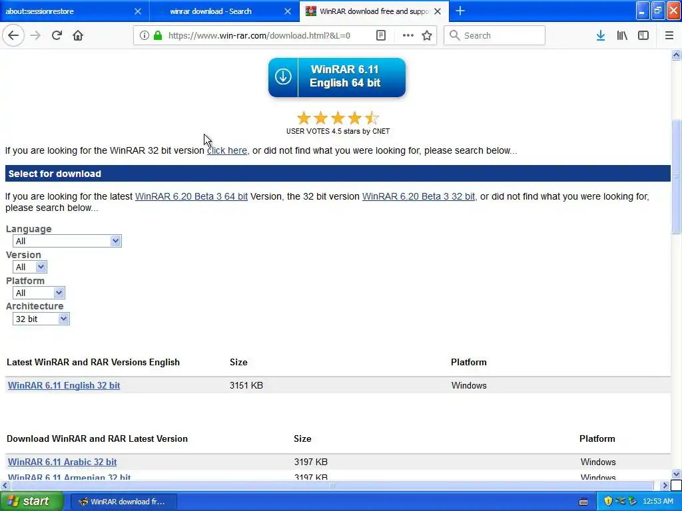Expand the Platform dropdown
Viewport: 682px width, 511px height.
pyautogui.click(x=39, y=293)
